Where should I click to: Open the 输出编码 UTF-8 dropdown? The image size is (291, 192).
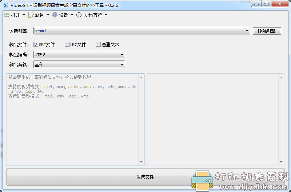tap(79, 55)
